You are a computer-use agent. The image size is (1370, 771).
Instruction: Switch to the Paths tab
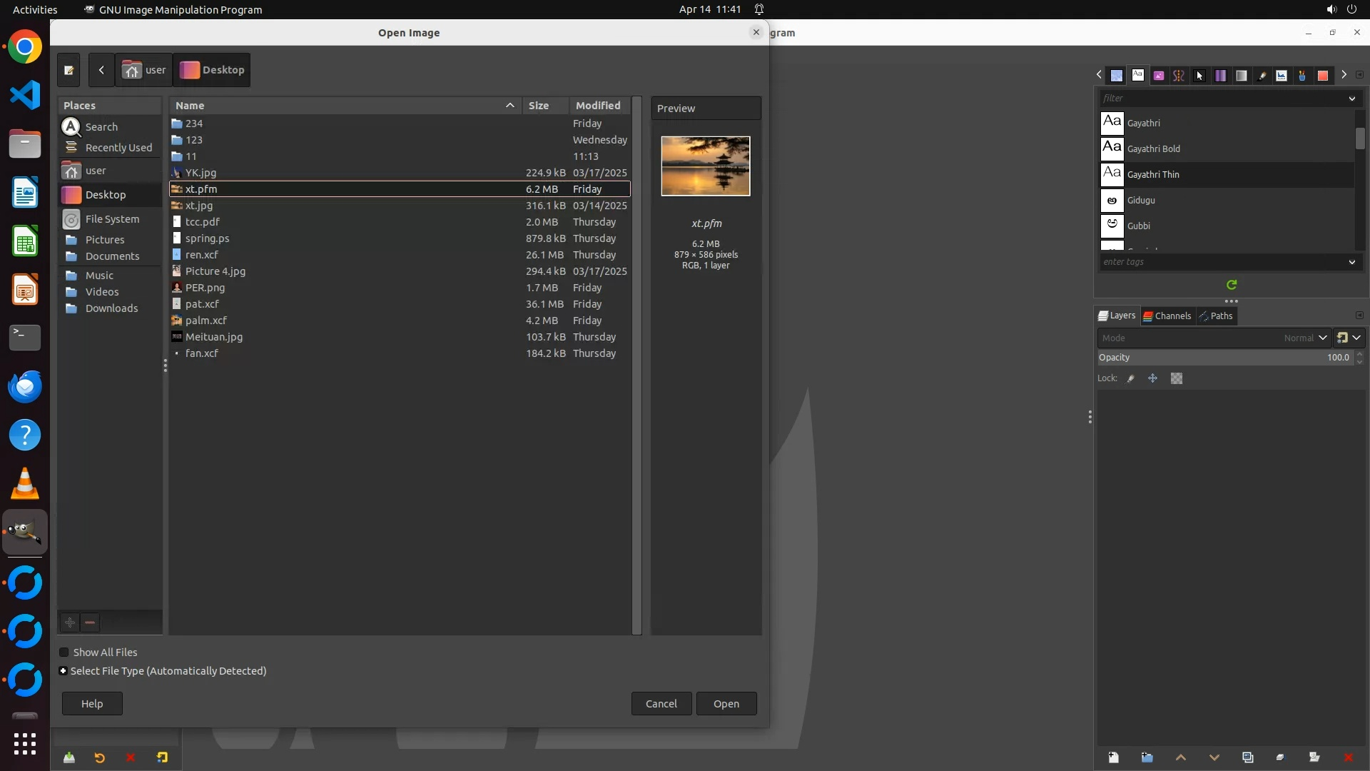pos(1216,316)
